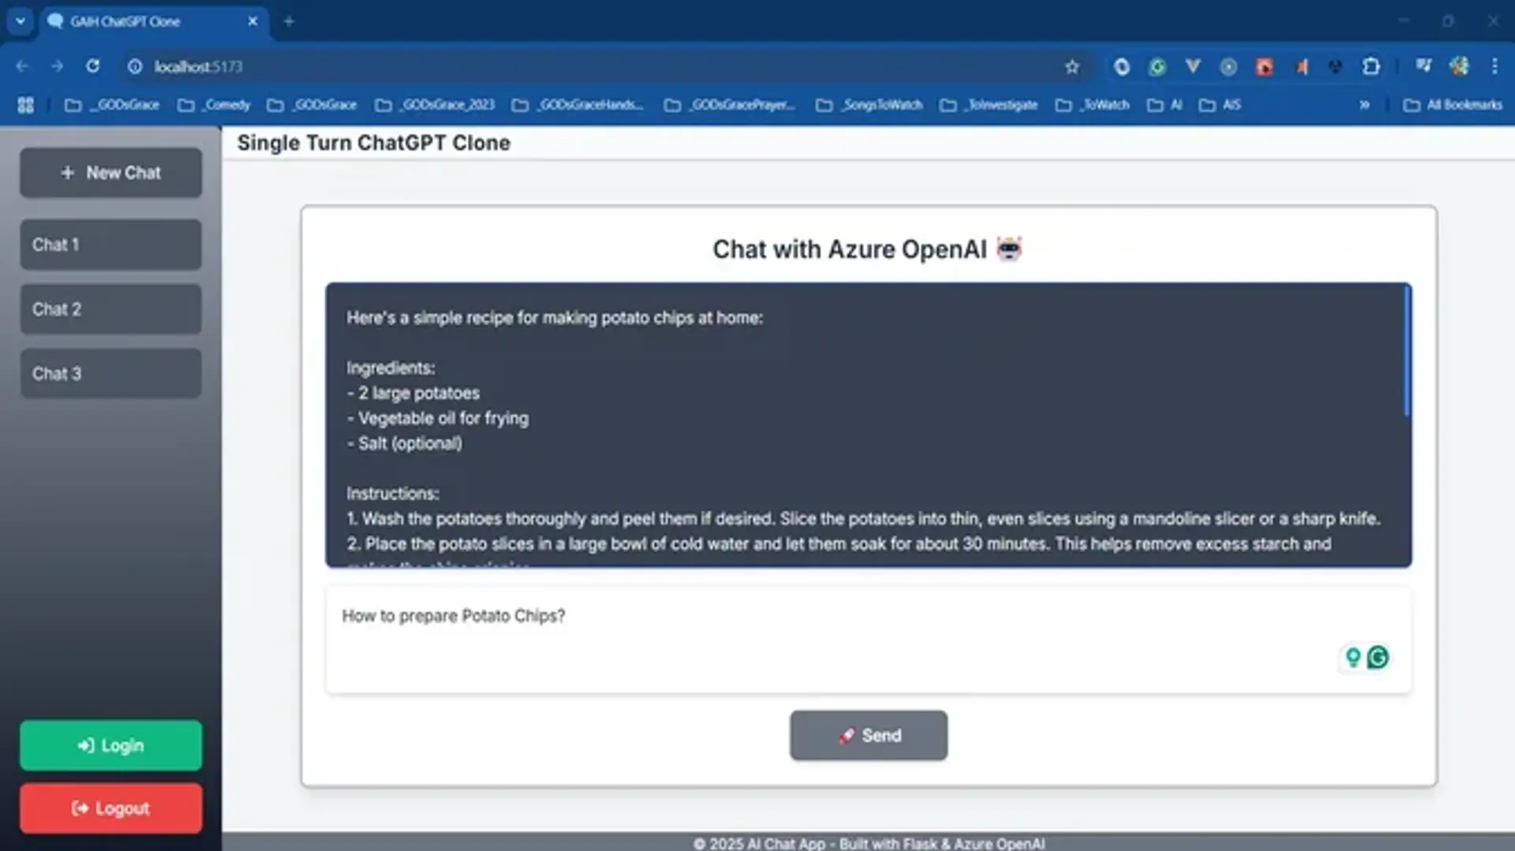Open the browser Extensions puzzle icon
Screen dimensions: 1515x851
(1371, 67)
